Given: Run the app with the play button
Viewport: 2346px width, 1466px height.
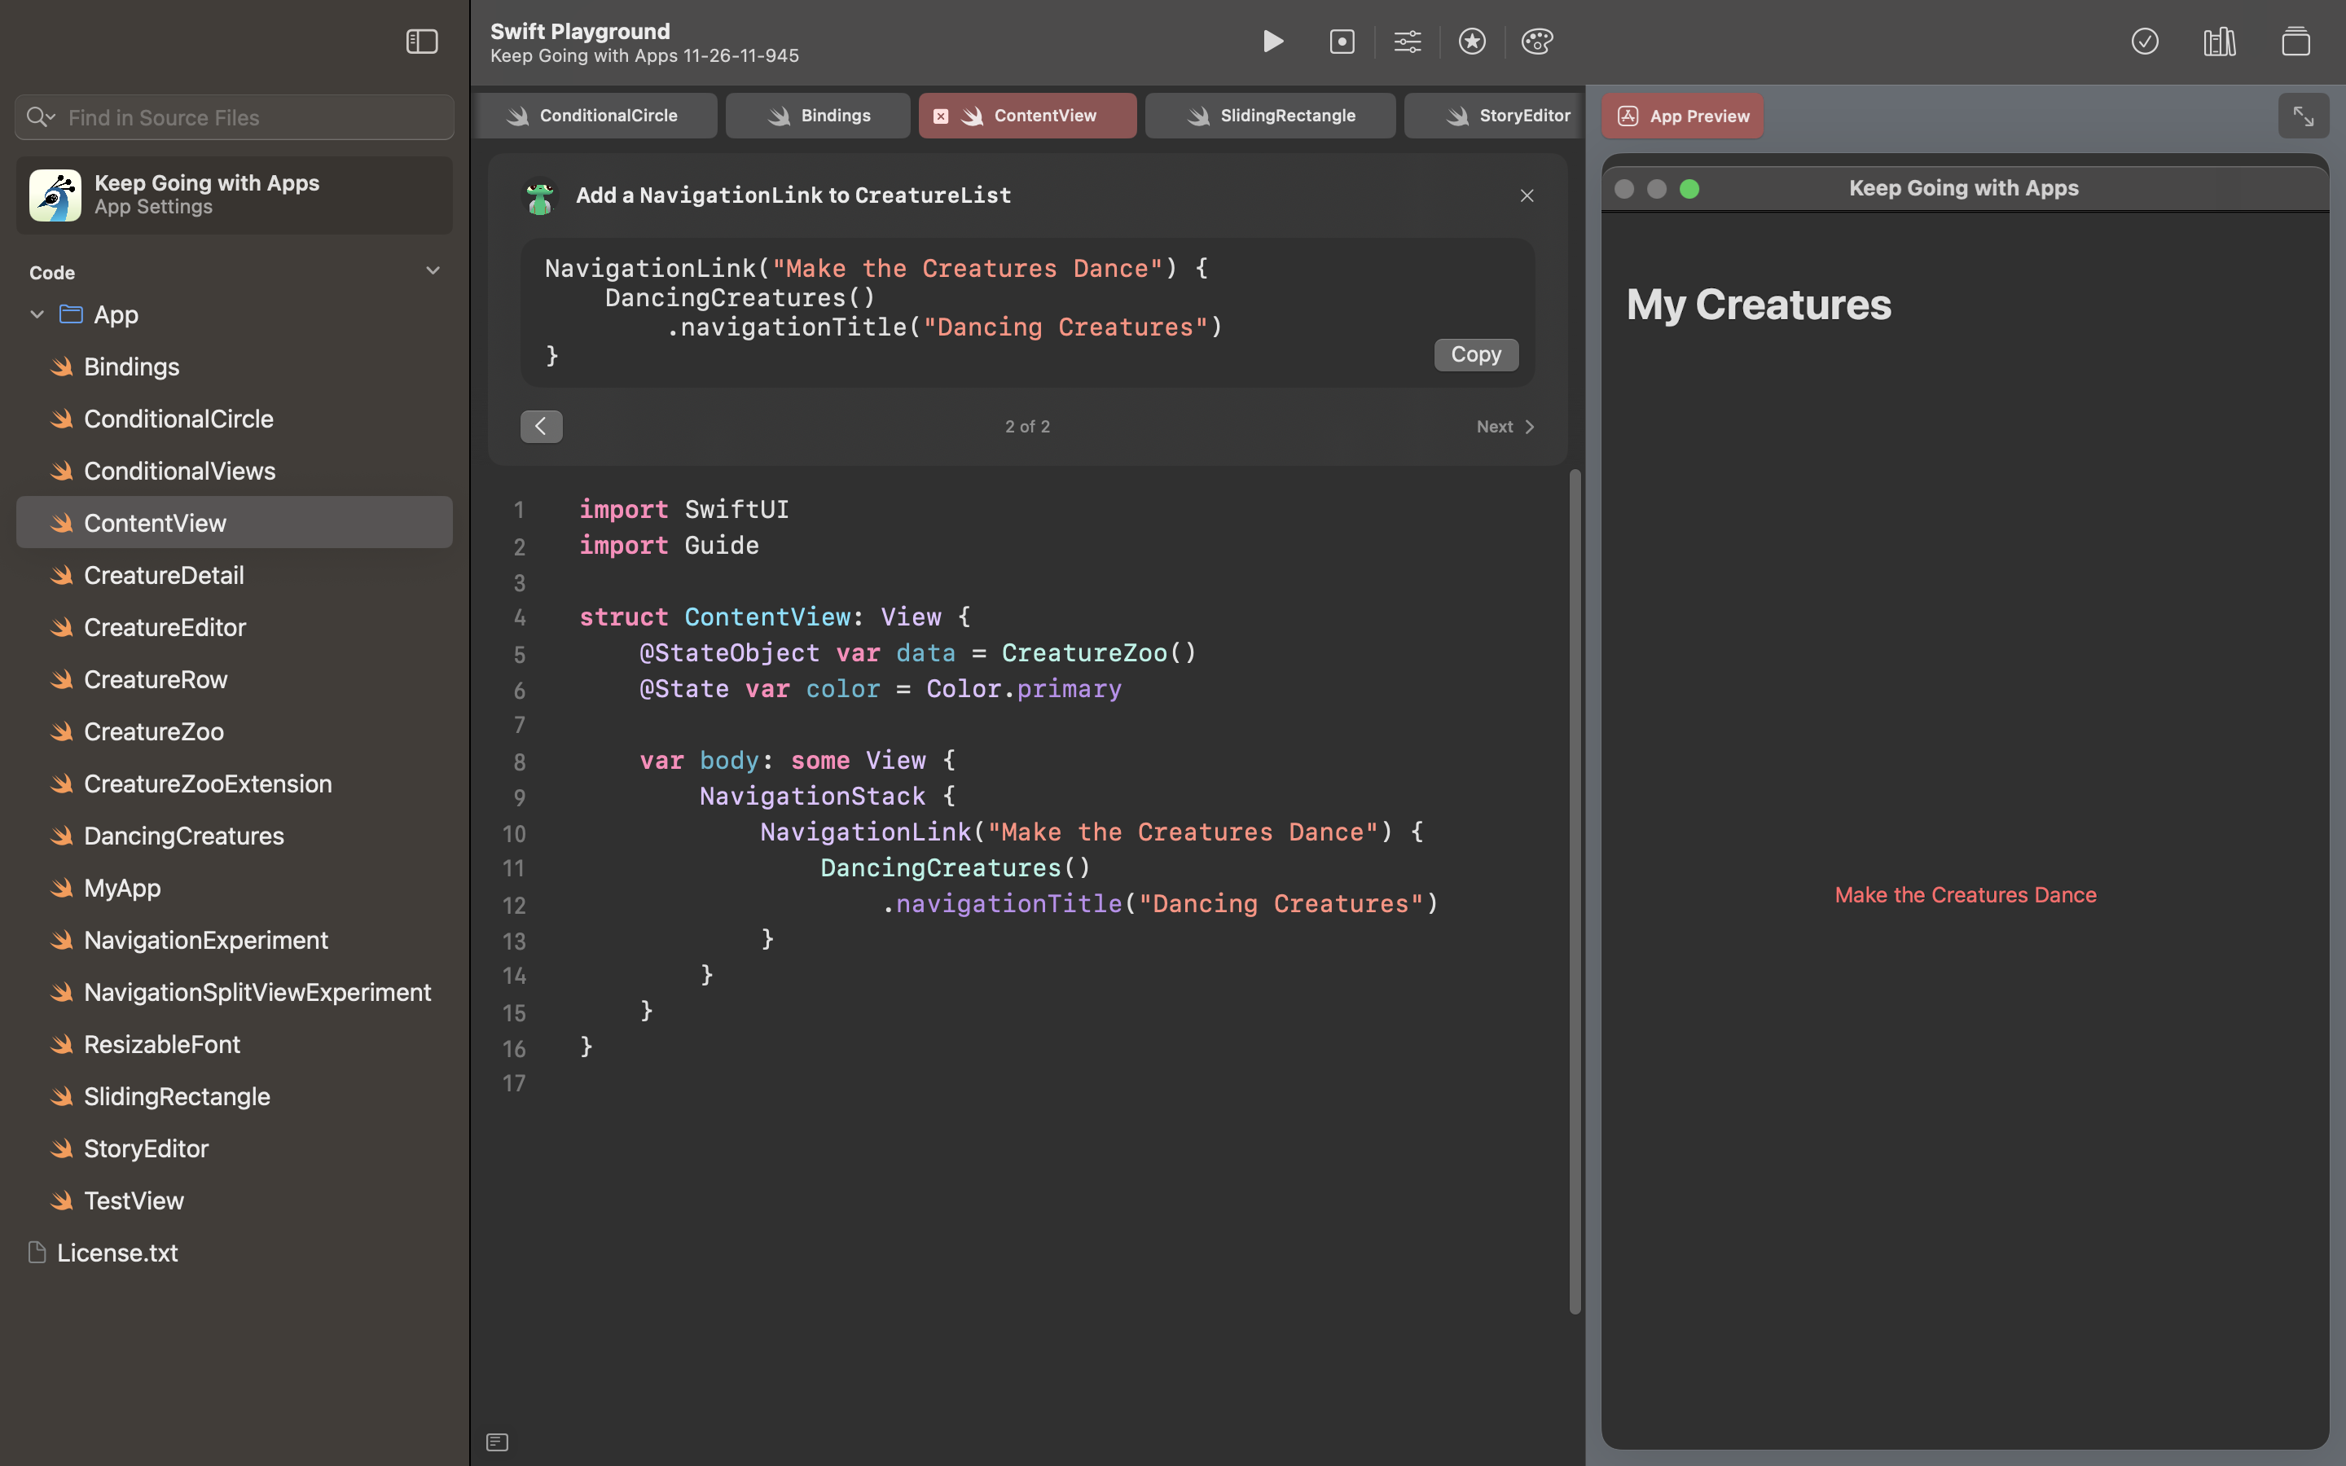Looking at the screenshot, I should click(1273, 42).
